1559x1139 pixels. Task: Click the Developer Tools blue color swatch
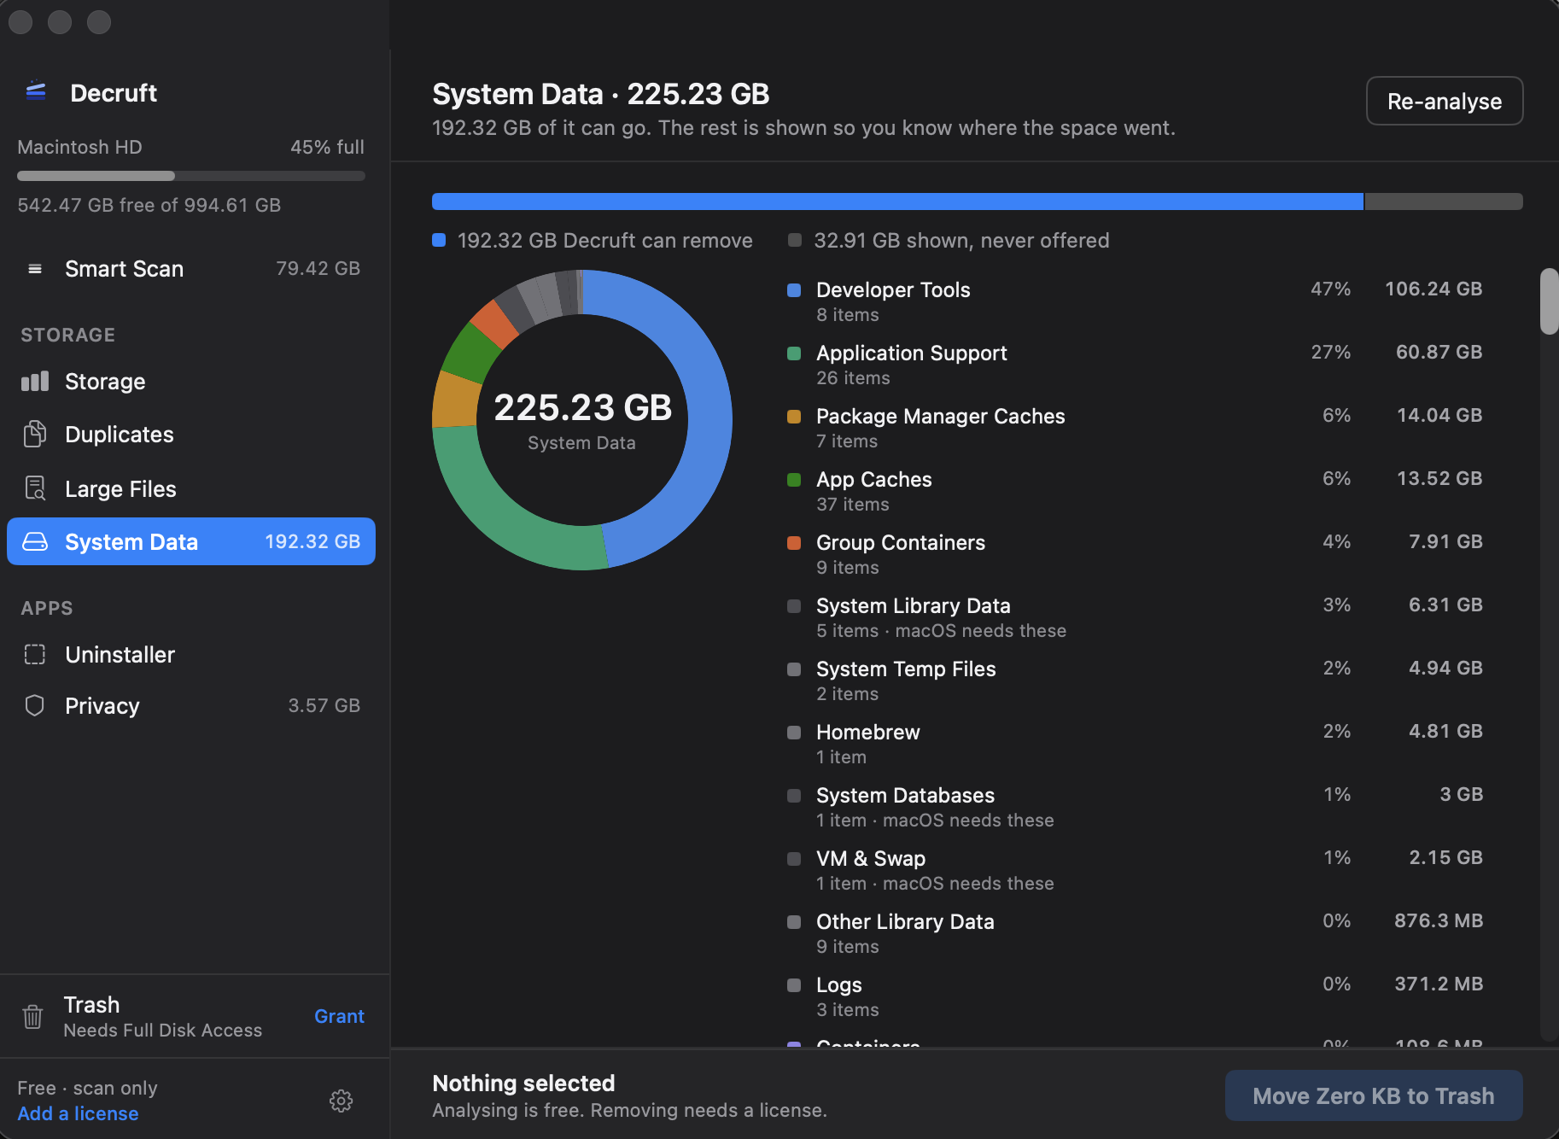794,290
